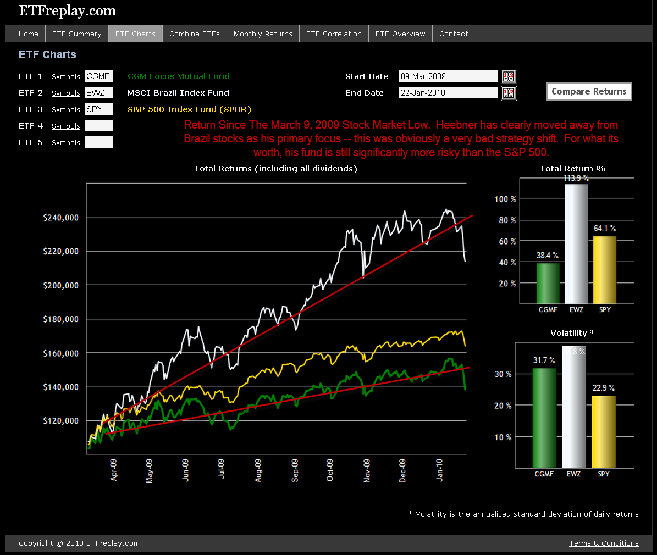Click the End Date field showing 22-Jan-2010
The image size is (657, 555).
(448, 92)
